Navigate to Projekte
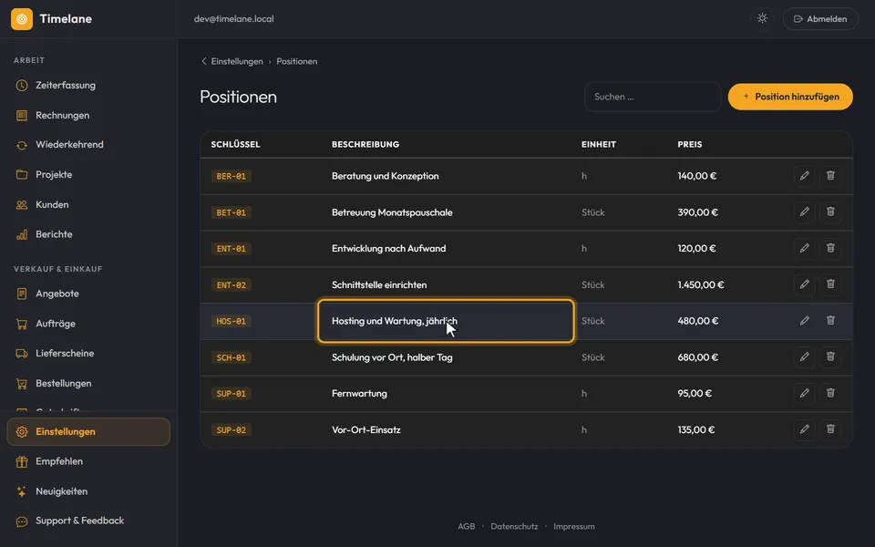The image size is (875, 547). [88, 175]
